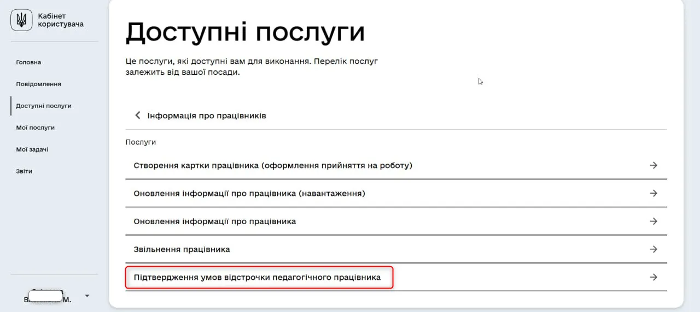Image resolution: width=700 pixels, height=312 pixels.
Task: Open Підтвердження умов відстрочки педагогічного працівника
Action: tap(396, 277)
